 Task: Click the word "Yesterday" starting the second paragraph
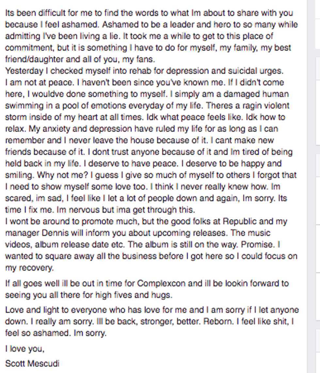(x=24, y=71)
